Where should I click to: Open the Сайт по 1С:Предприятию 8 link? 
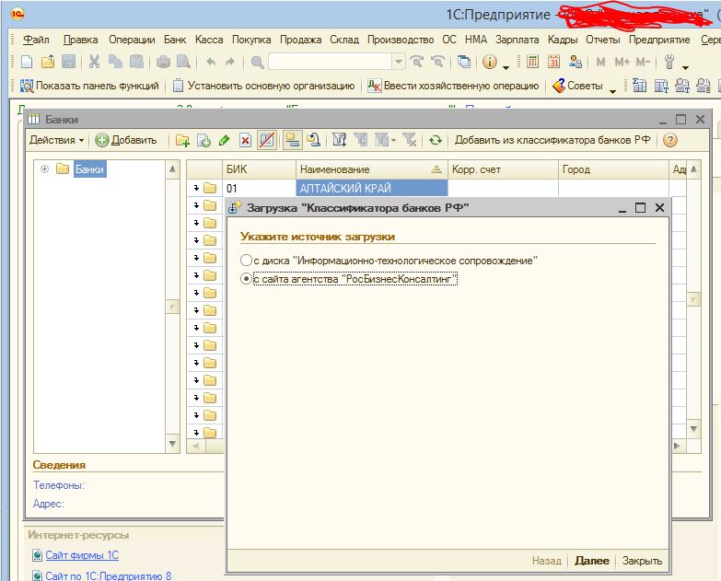pos(108,575)
